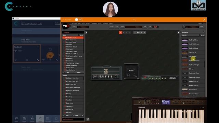Open the Settings menu
219x123 pixels.
pyautogui.click(x=74, y=23)
